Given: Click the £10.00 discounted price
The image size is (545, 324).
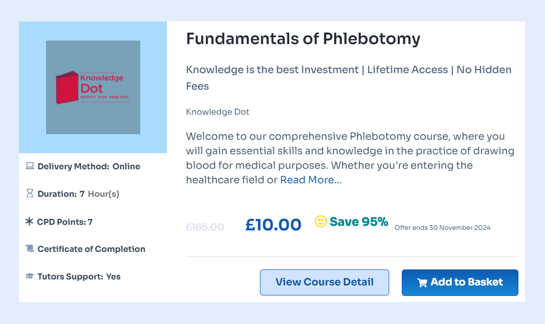Looking at the screenshot, I should point(273,225).
